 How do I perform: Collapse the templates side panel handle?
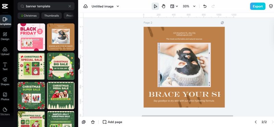(79, 64)
